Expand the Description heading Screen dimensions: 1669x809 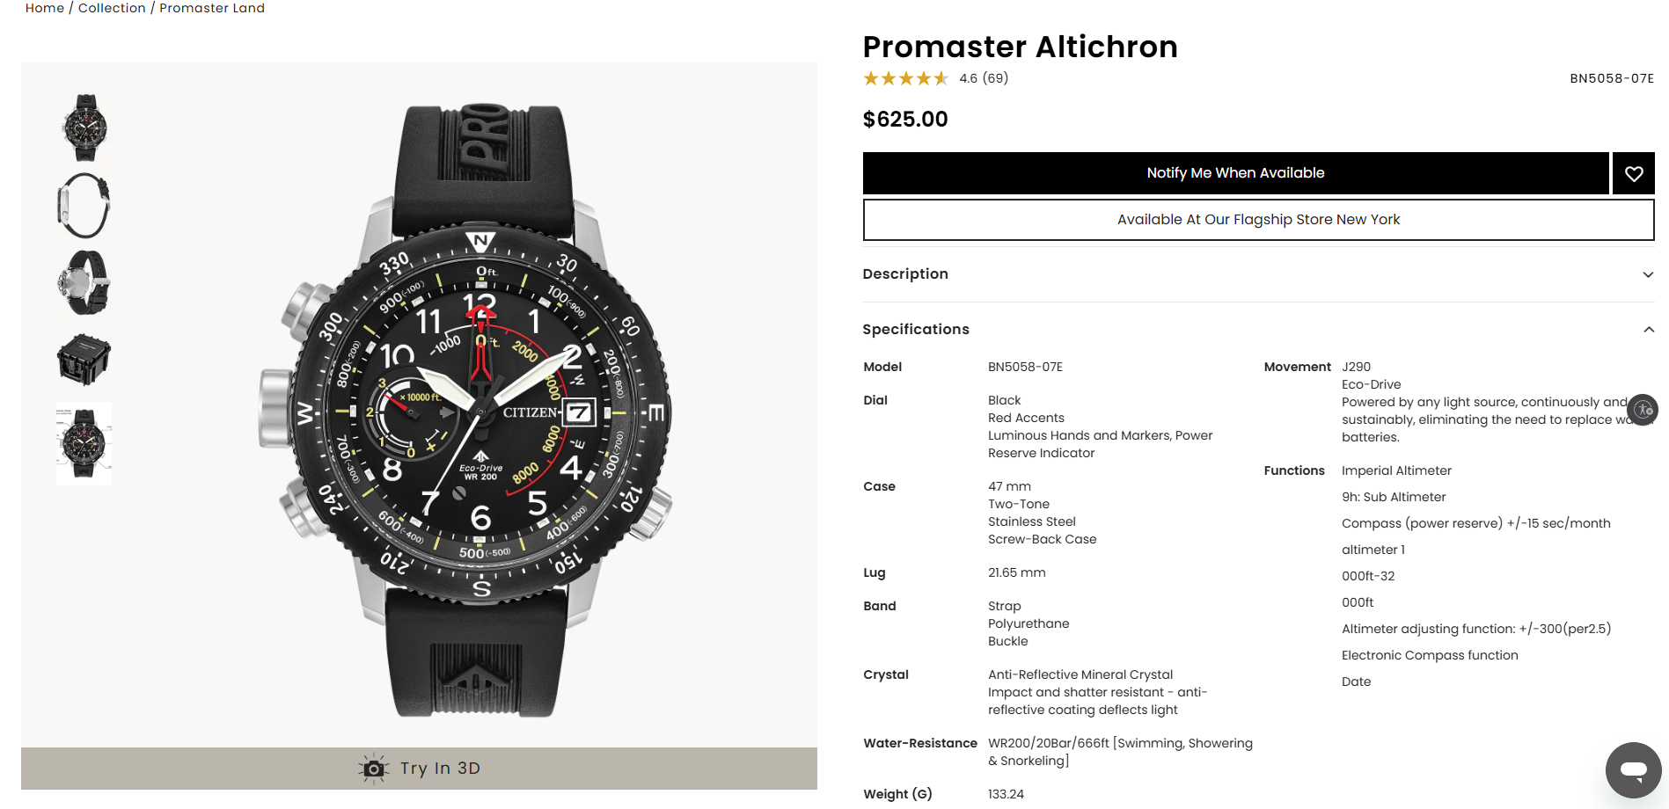tap(905, 274)
